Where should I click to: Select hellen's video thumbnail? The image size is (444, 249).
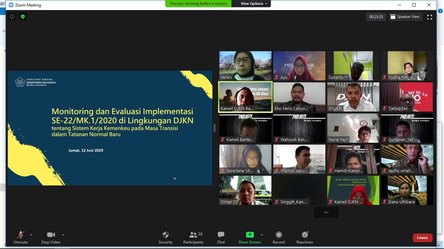245,66
